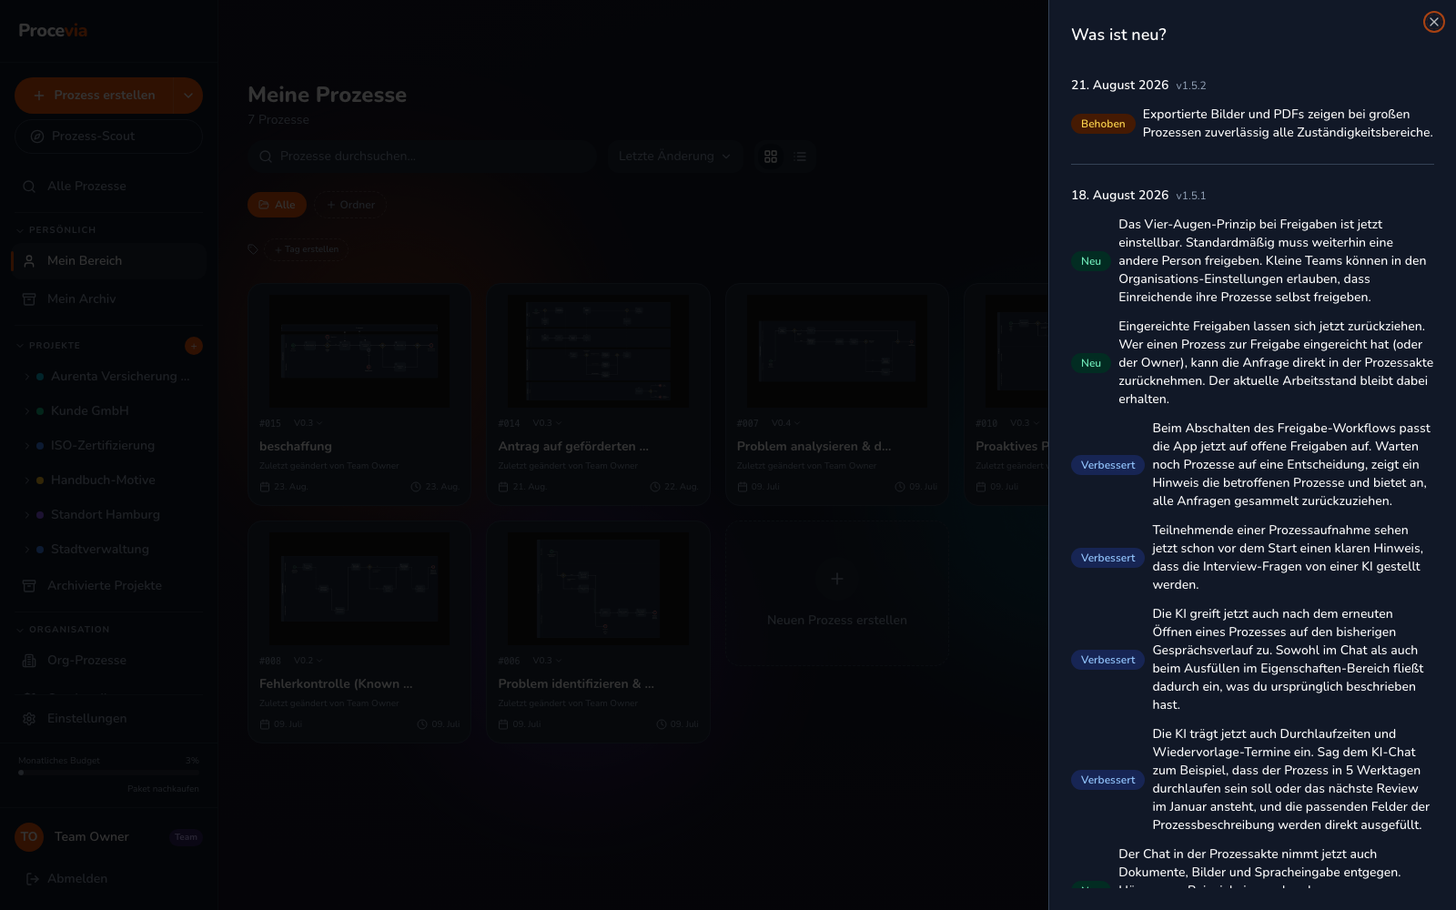
Task: Open the "beschaffung" process thumbnail
Action: click(x=359, y=350)
